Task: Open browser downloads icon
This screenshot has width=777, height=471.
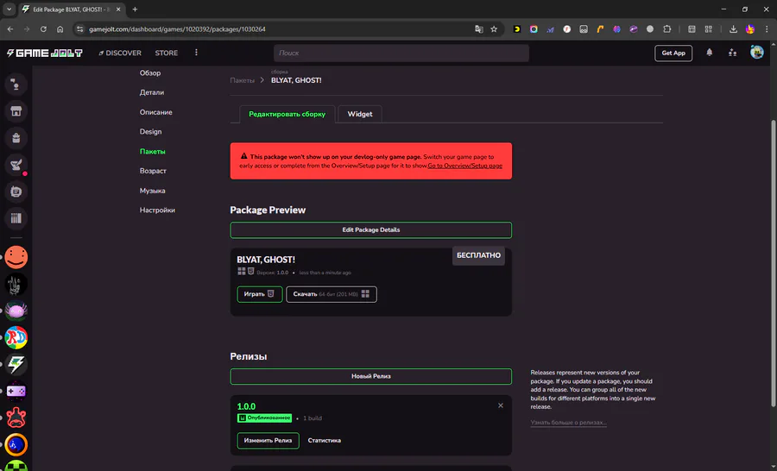Action: pos(733,29)
